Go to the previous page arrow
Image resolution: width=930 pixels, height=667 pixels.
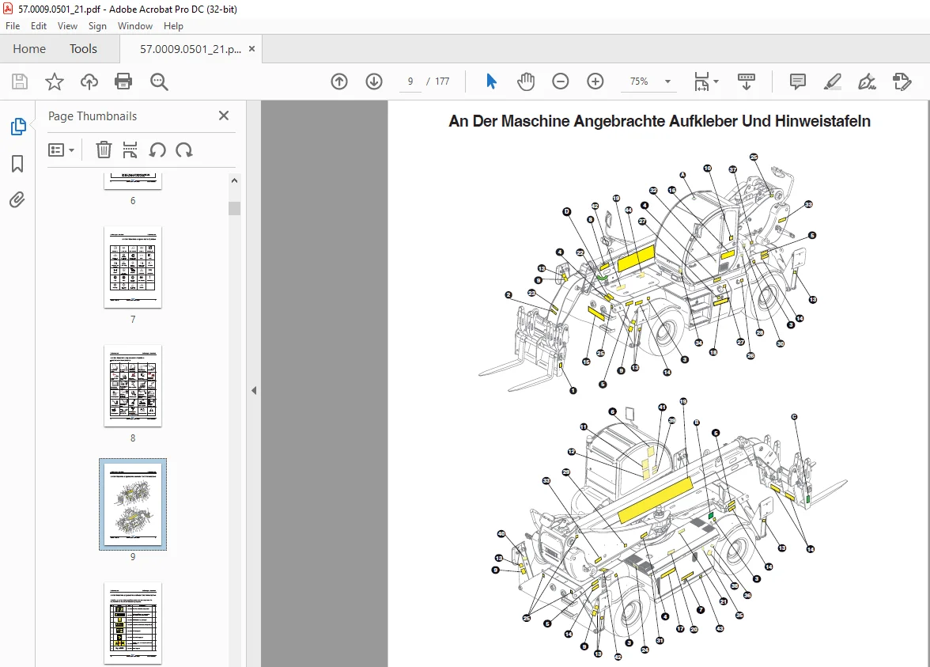tap(339, 81)
